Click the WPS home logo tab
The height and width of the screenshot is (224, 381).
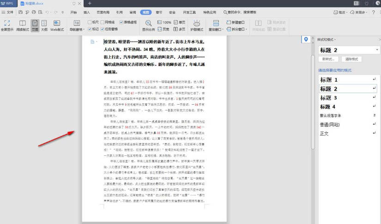(x=7, y=3)
